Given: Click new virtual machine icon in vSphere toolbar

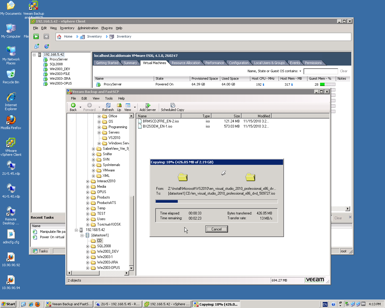Looking at the screenshot, I should click(37, 46).
